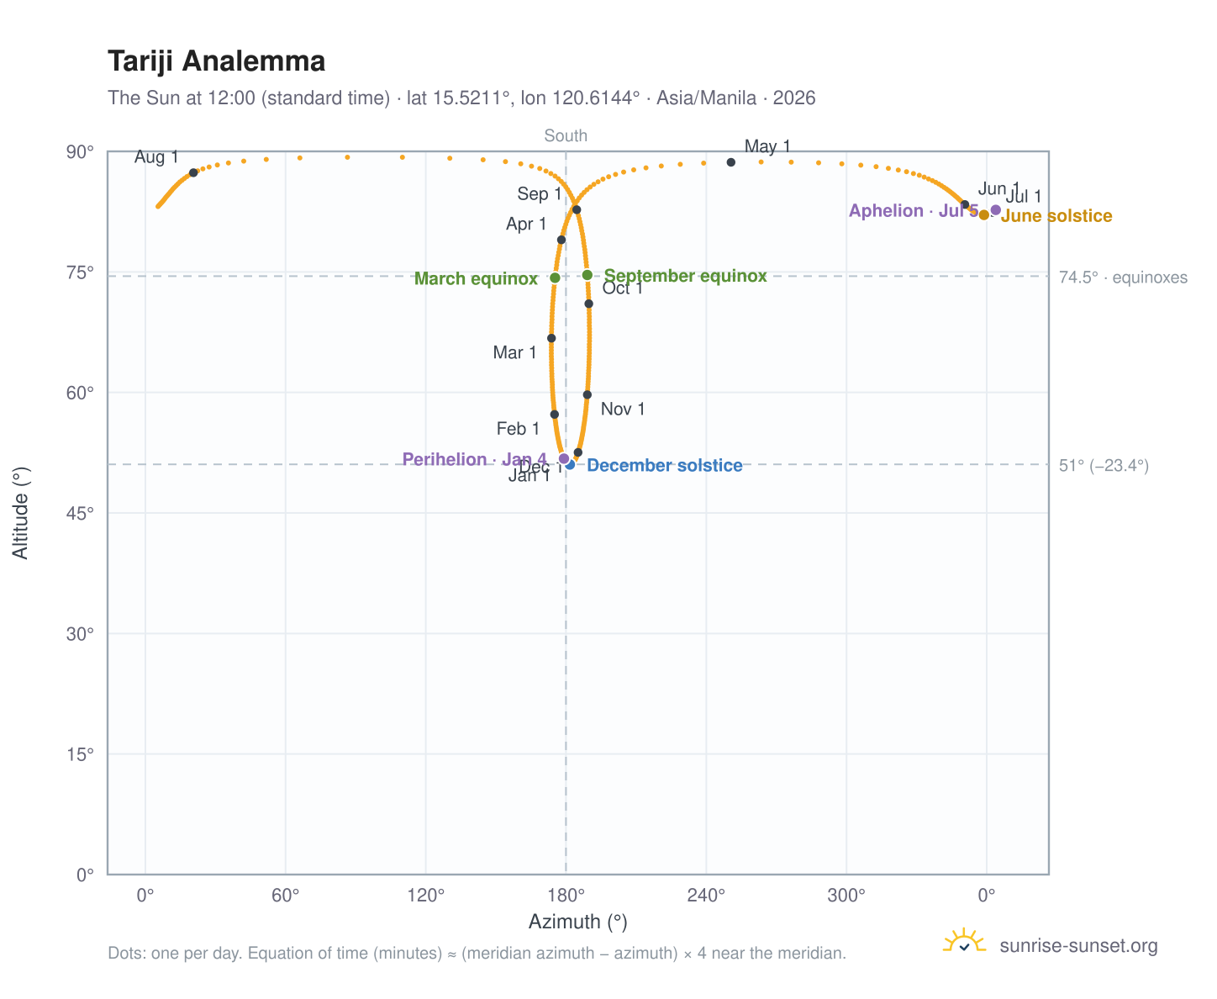The height and width of the screenshot is (999, 1217).
Task: Click the South meridian label
Action: coord(566,136)
